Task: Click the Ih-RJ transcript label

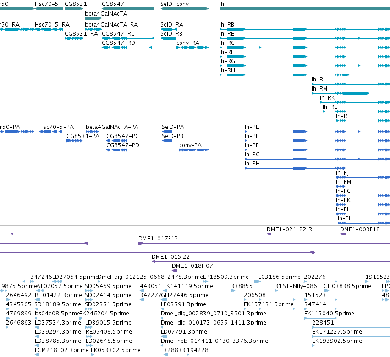Action: (x=318, y=80)
